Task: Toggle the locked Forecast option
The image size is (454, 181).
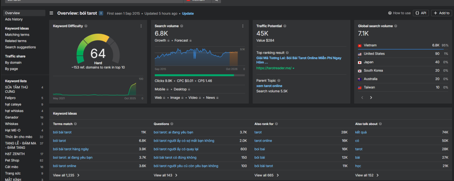Action: pos(183,40)
